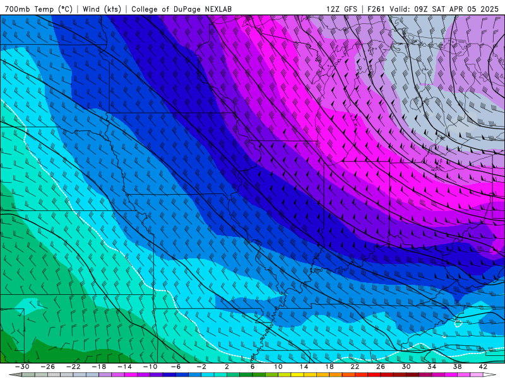This screenshot has height=378, width=505.
Task: Click the 6 color scale label
Action: click(252, 367)
